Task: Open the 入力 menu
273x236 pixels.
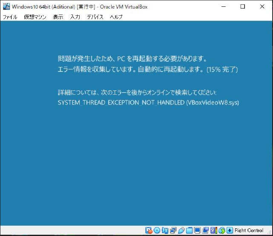Action: 75,17
